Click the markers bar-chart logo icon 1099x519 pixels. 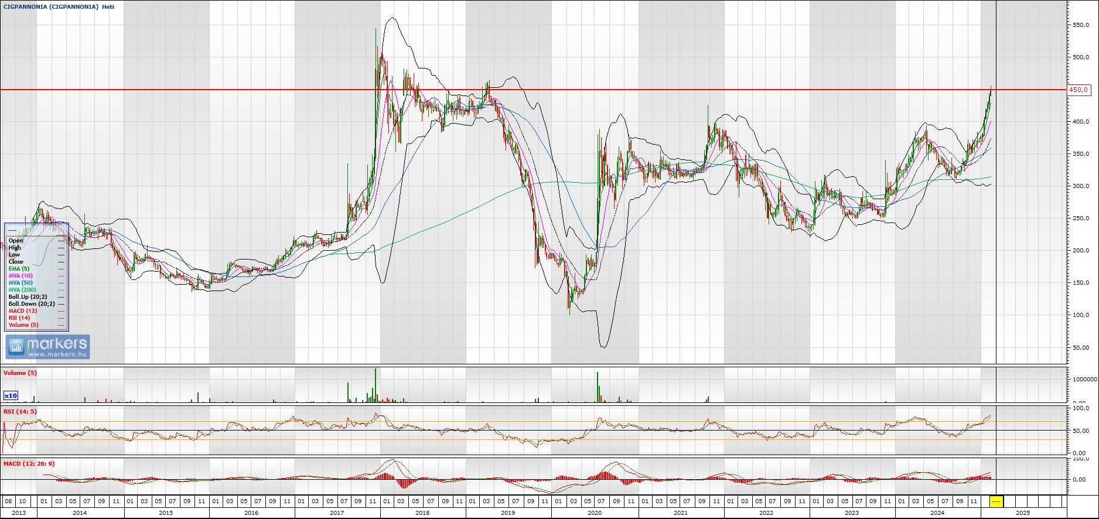[16, 346]
